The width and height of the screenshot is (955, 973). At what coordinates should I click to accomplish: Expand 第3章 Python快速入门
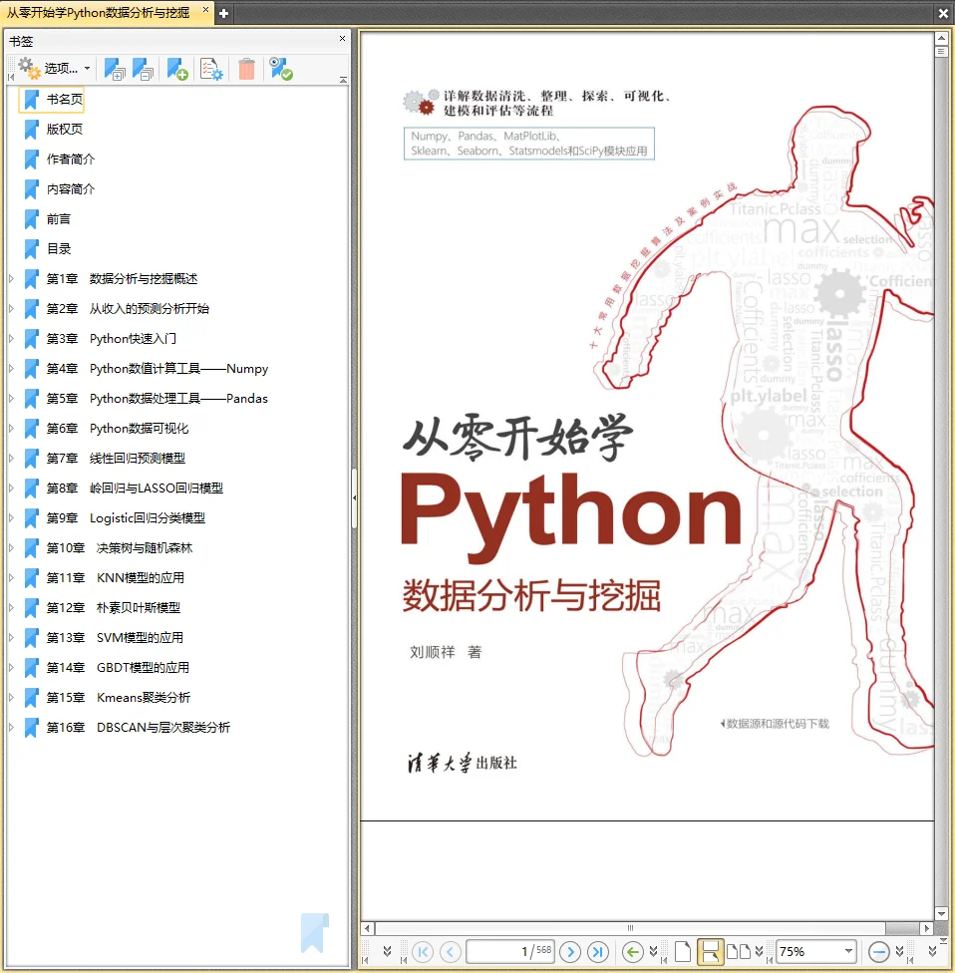tap(11, 338)
